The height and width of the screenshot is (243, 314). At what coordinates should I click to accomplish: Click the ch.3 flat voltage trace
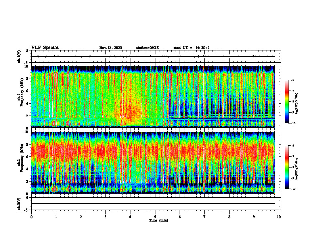click(x=153, y=204)
